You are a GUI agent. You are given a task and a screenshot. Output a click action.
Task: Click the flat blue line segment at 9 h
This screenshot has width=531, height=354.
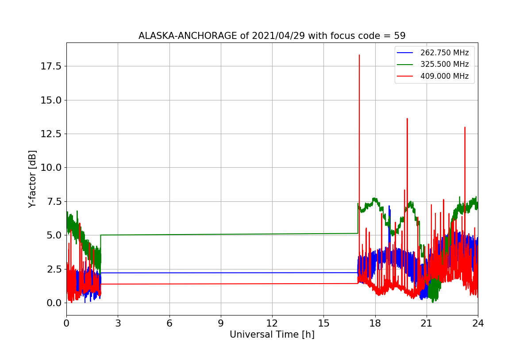pos(221,273)
